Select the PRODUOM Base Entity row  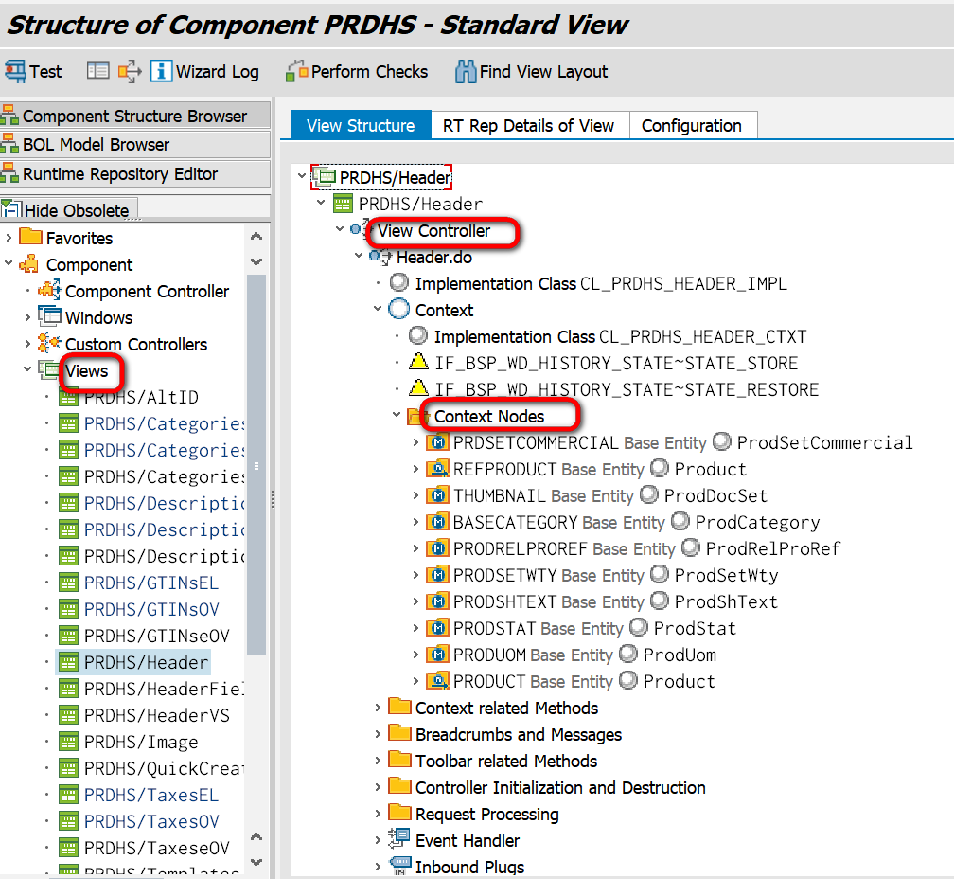(571, 655)
